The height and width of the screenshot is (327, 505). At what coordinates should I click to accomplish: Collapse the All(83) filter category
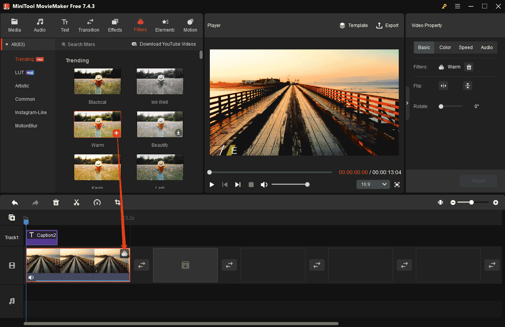click(7, 44)
